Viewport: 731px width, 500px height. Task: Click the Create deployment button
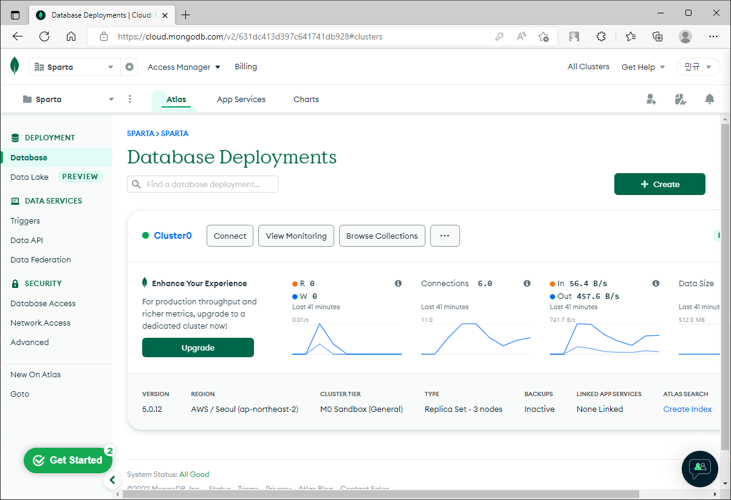tap(660, 184)
